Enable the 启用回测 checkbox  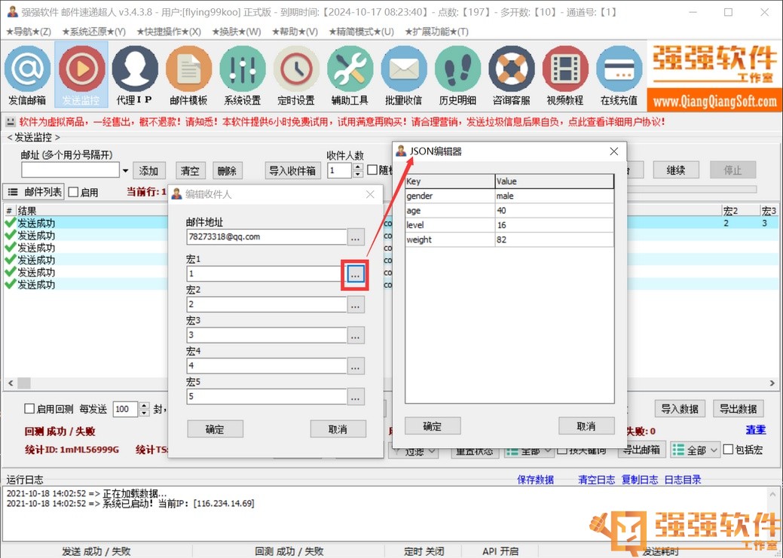tap(29, 409)
